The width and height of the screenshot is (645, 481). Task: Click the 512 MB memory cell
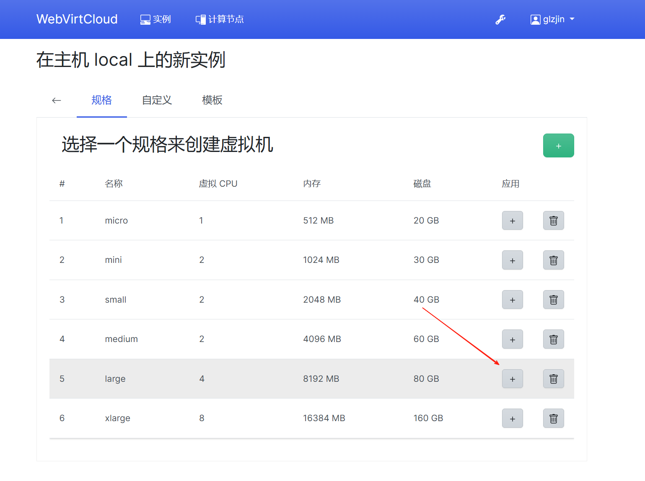point(319,221)
